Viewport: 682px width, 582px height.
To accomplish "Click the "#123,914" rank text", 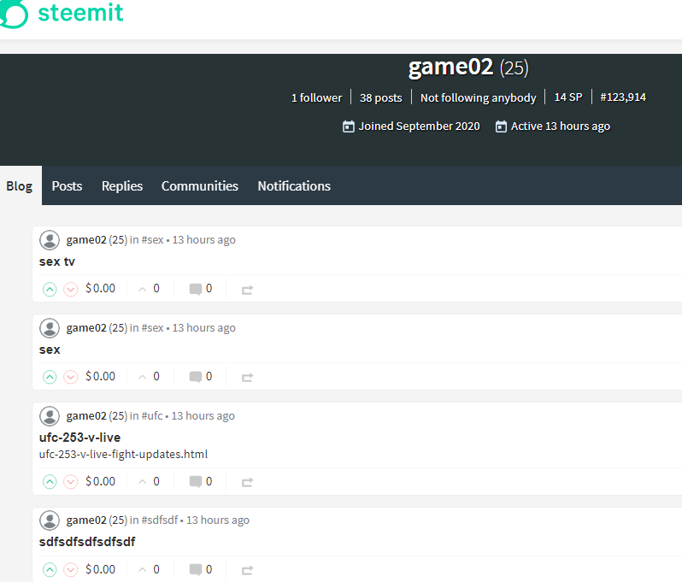I will coord(623,97).
